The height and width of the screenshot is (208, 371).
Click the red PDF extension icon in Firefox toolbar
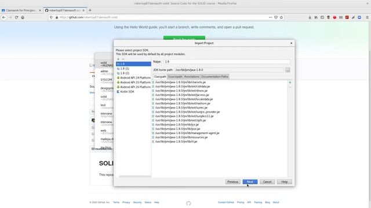click(x=347, y=17)
